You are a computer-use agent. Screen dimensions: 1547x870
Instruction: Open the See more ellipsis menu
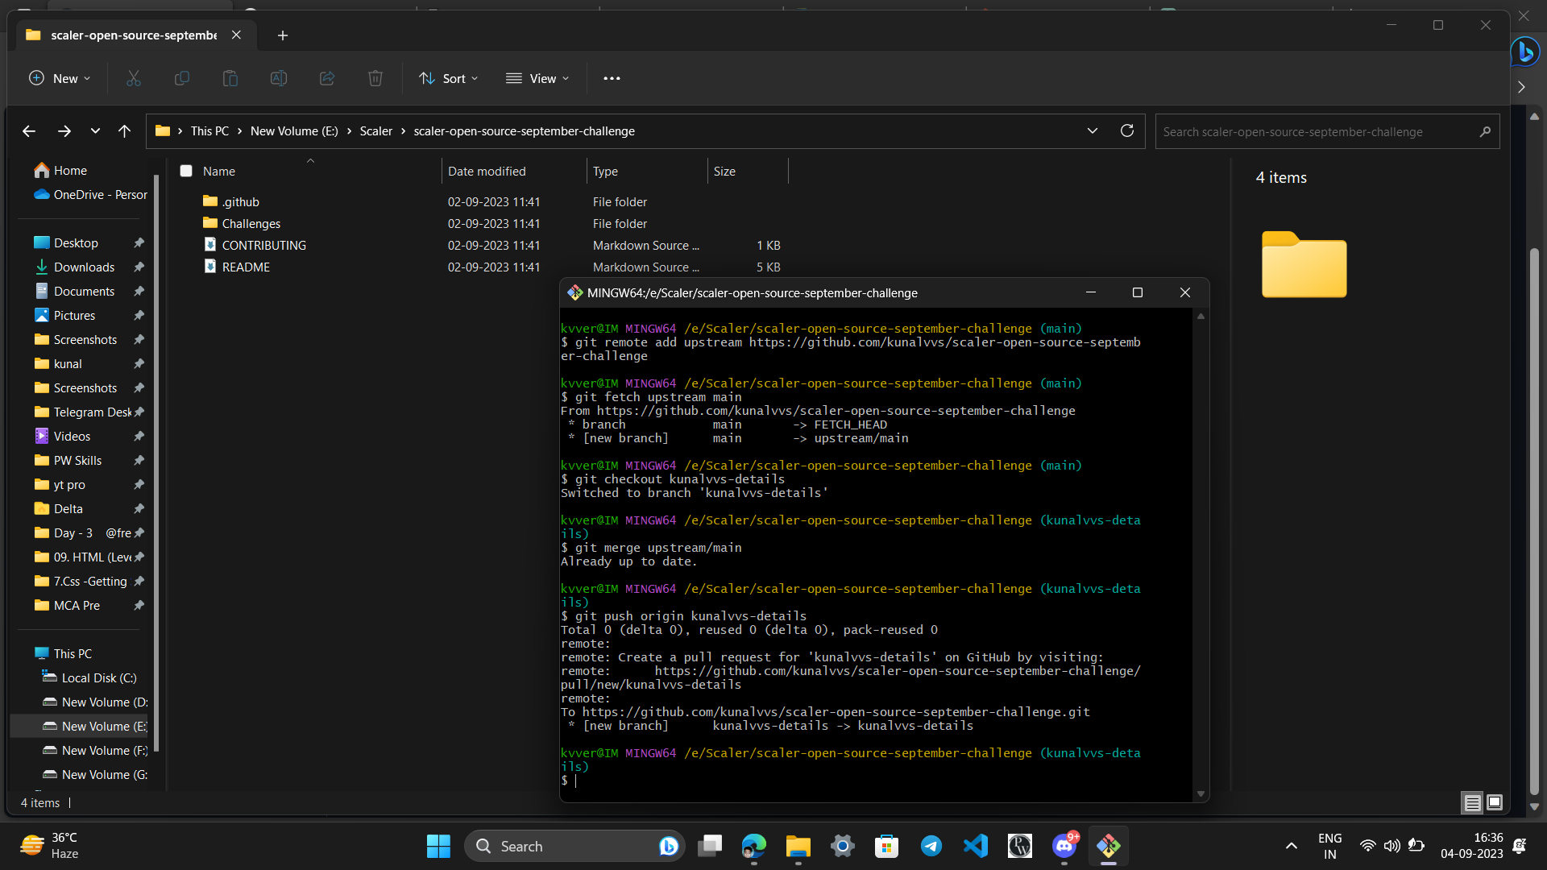(x=612, y=78)
